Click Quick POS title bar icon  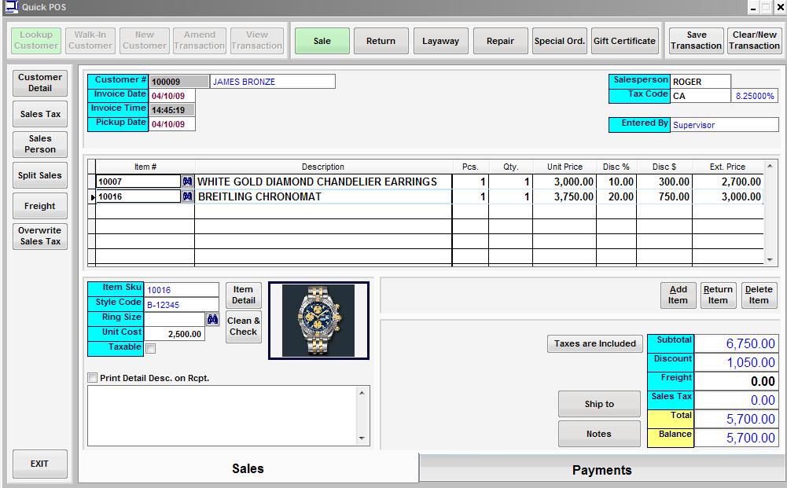coord(10,7)
